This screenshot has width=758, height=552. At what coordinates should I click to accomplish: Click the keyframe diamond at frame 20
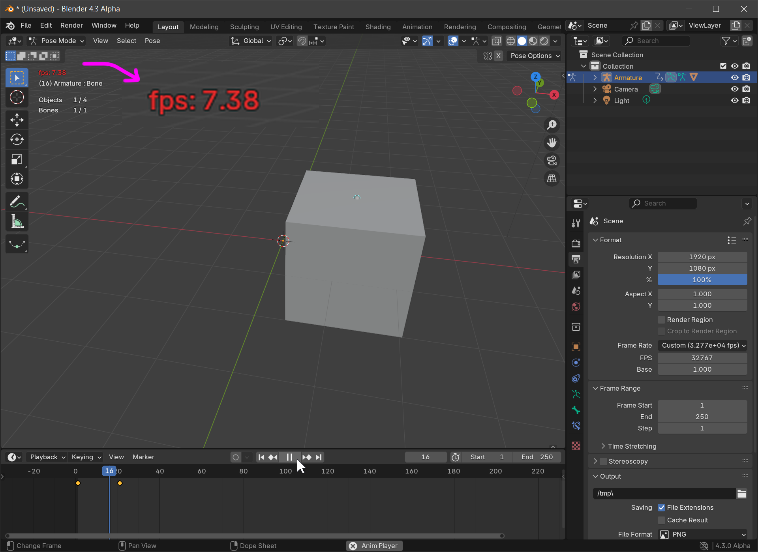[120, 483]
